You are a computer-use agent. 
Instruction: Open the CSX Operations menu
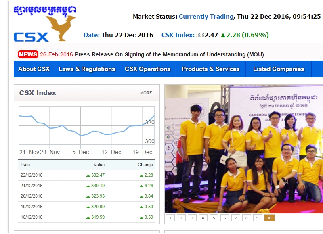coord(147,69)
